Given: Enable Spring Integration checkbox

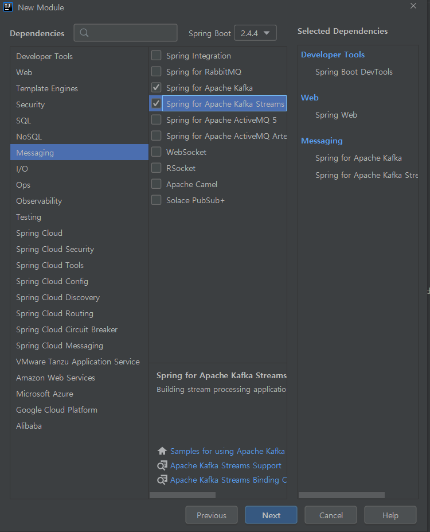Looking at the screenshot, I should pyautogui.click(x=156, y=55).
